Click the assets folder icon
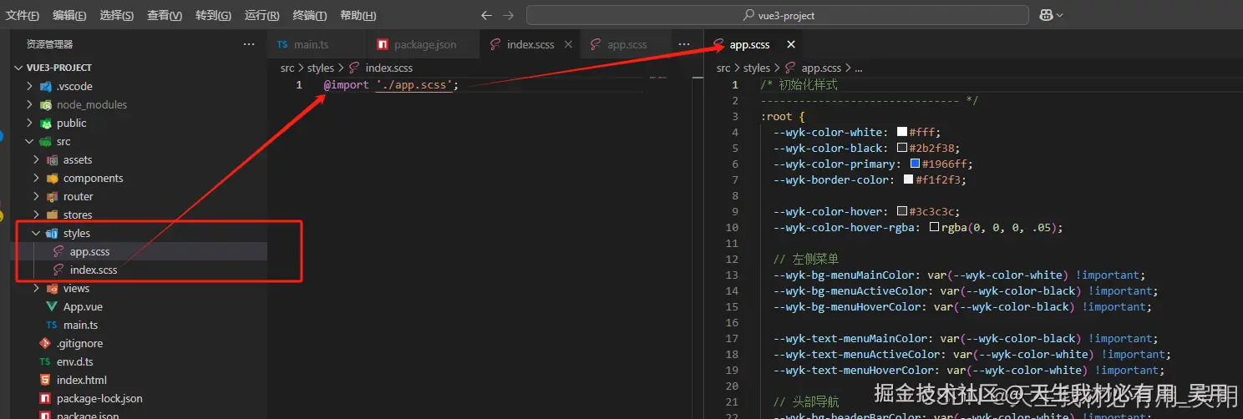 pos(52,159)
